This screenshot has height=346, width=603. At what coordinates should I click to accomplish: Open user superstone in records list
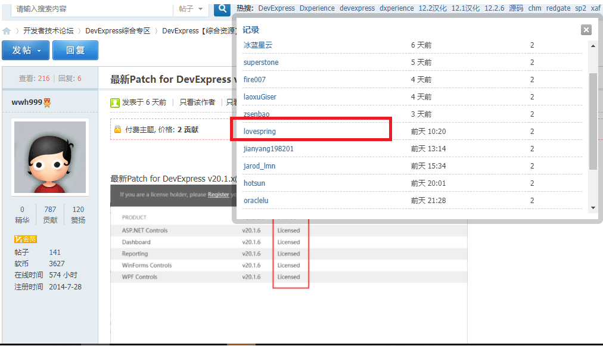coord(261,63)
